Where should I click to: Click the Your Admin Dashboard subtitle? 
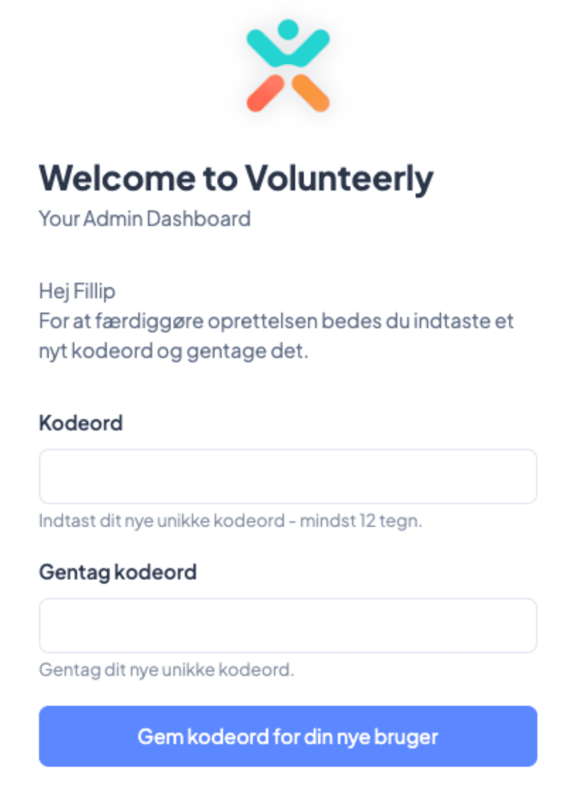coord(145,218)
